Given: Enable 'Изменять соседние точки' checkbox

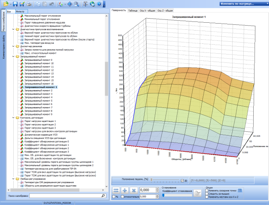Looking at the screenshot, I should [207, 191].
